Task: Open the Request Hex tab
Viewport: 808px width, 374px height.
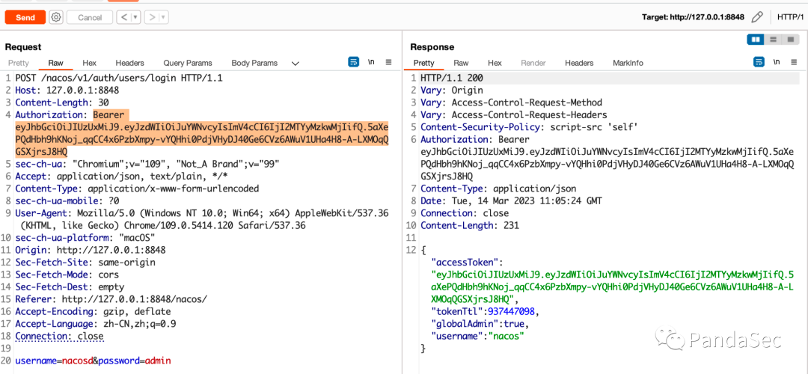Action: (x=89, y=63)
